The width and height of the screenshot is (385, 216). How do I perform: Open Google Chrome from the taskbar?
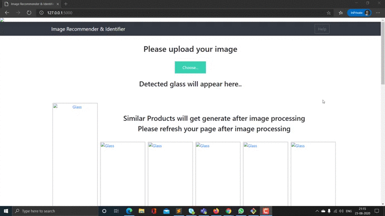pyautogui.click(x=229, y=211)
